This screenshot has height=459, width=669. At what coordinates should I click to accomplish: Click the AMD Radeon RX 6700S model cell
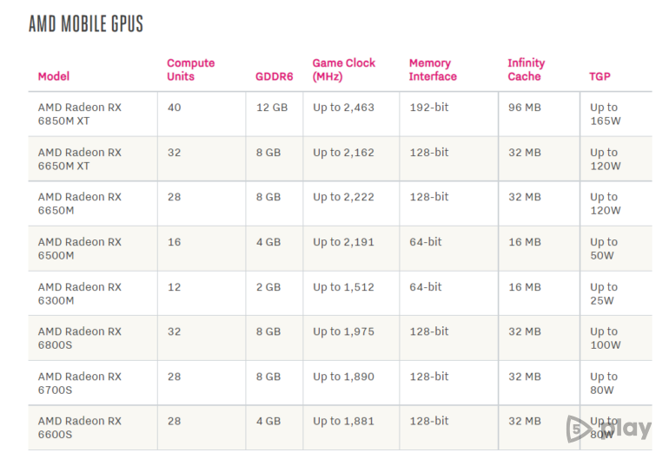click(80, 384)
